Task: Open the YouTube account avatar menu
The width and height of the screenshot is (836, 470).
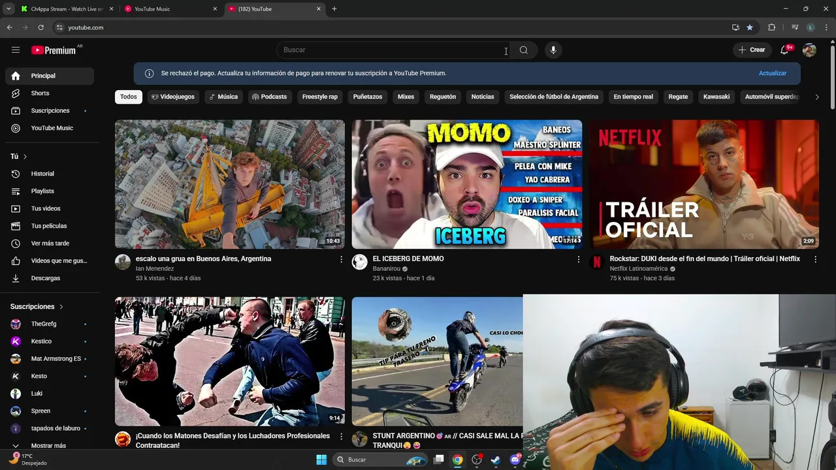Action: [x=809, y=50]
